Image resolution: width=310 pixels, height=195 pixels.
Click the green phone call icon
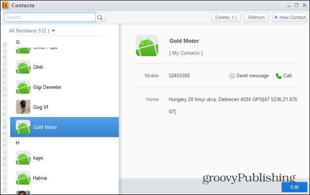coord(279,76)
